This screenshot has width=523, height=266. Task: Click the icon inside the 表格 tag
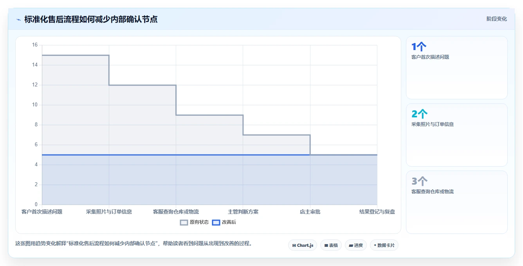(x=326, y=246)
